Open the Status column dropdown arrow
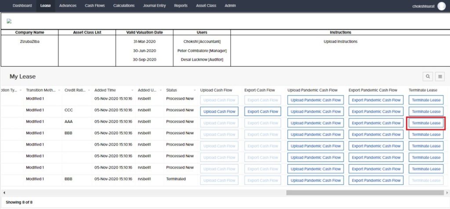 (x=194, y=90)
